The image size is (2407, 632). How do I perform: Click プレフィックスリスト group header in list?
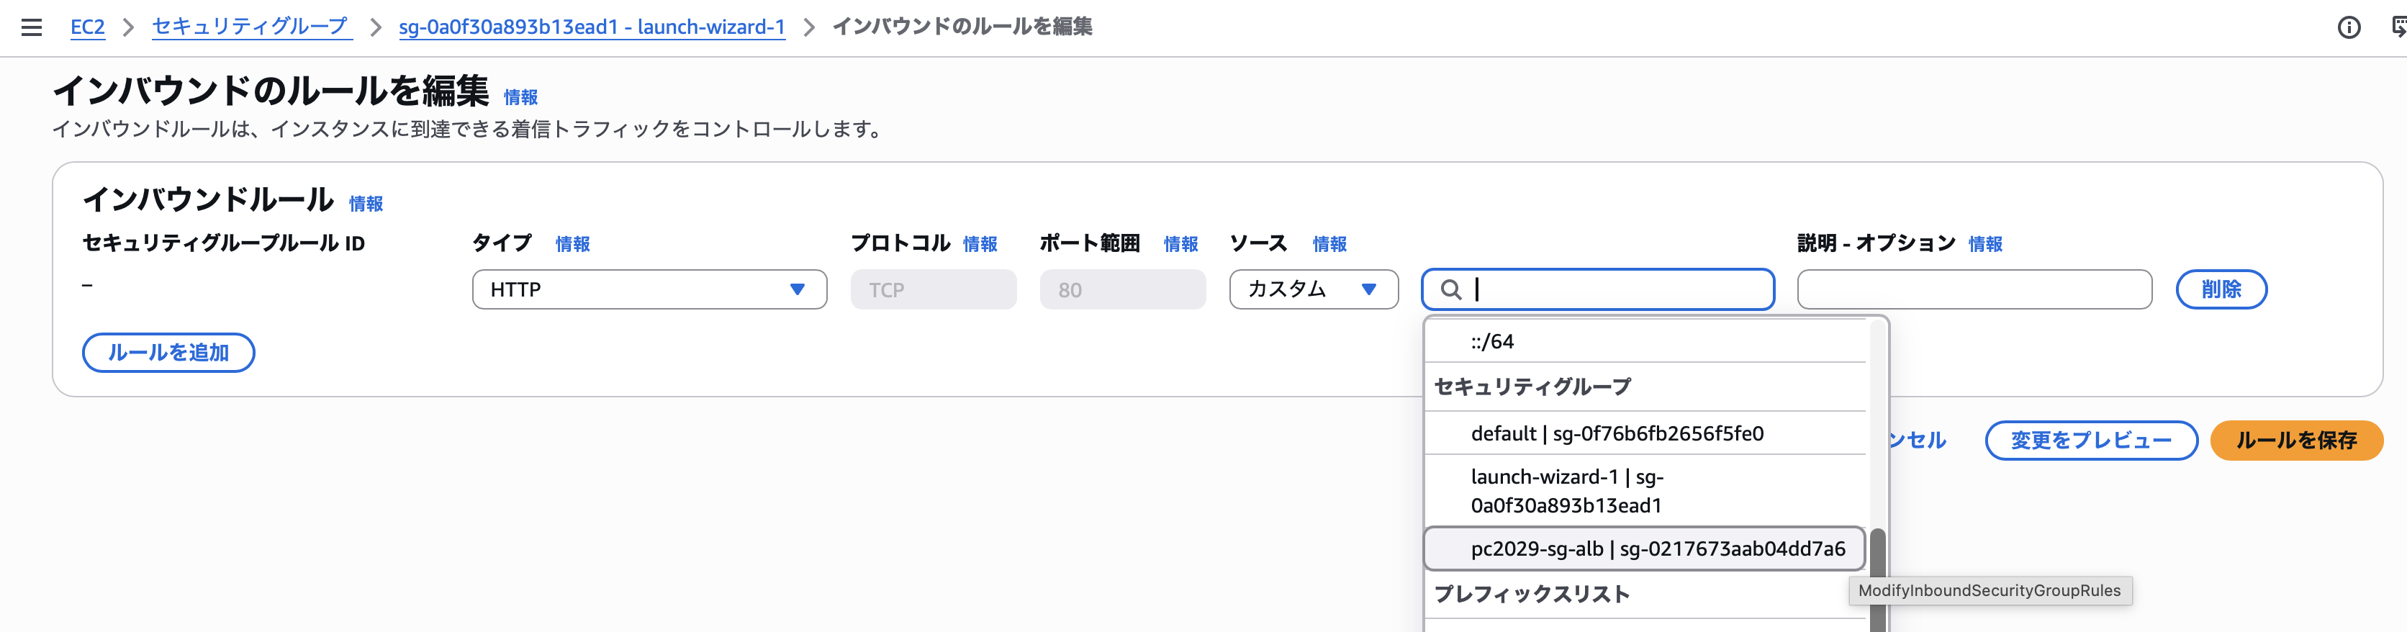pos(1532,595)
